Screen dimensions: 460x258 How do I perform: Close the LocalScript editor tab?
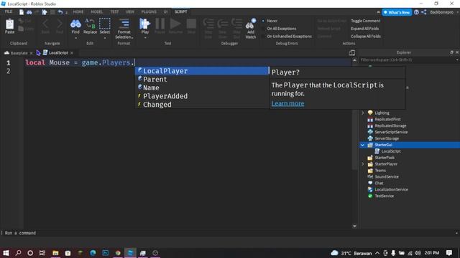[72, 53]
